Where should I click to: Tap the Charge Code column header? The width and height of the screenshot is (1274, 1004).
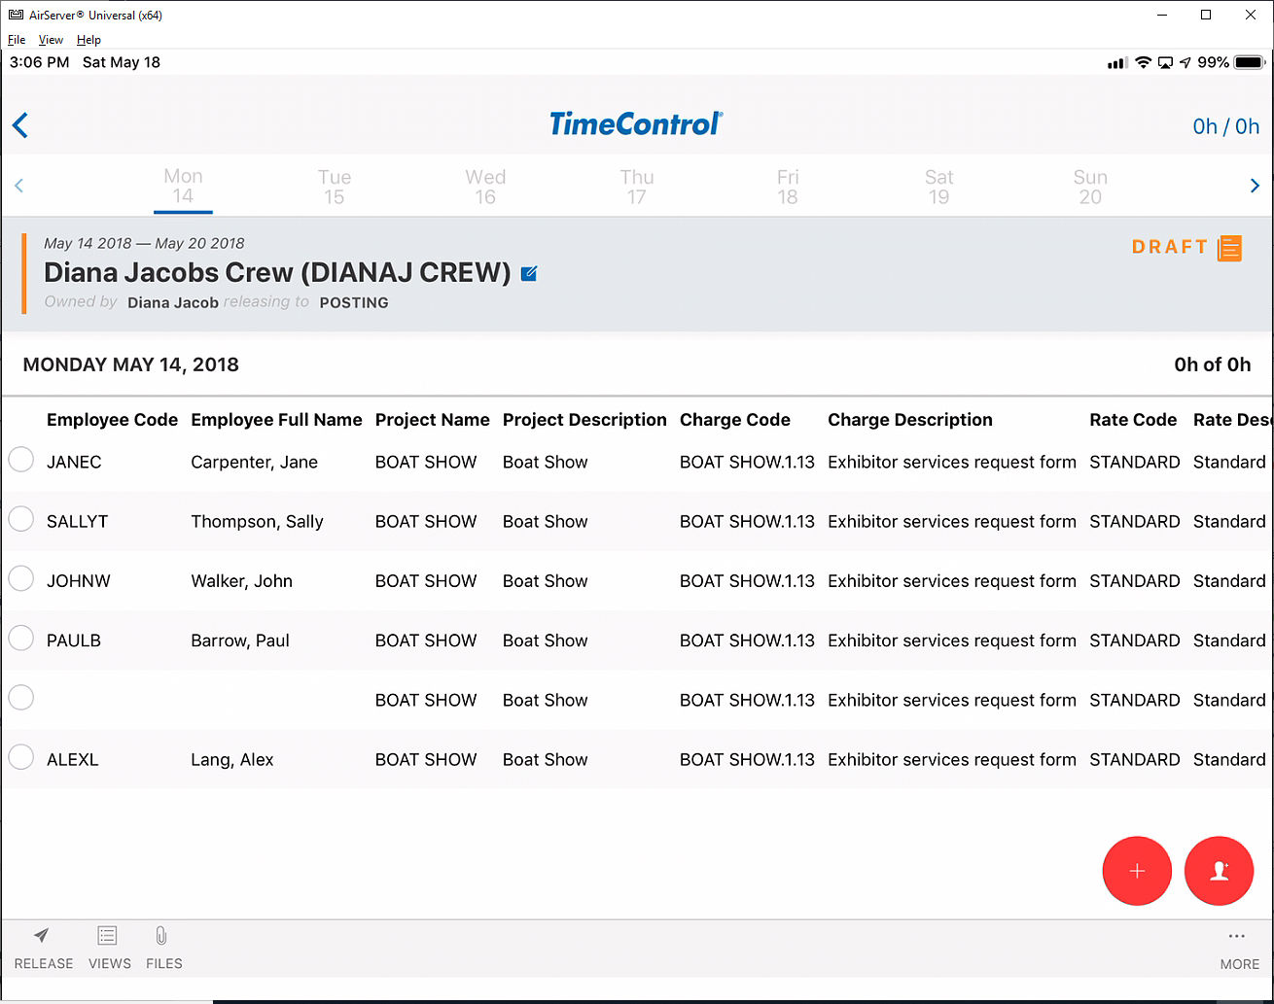pos(735,420)
